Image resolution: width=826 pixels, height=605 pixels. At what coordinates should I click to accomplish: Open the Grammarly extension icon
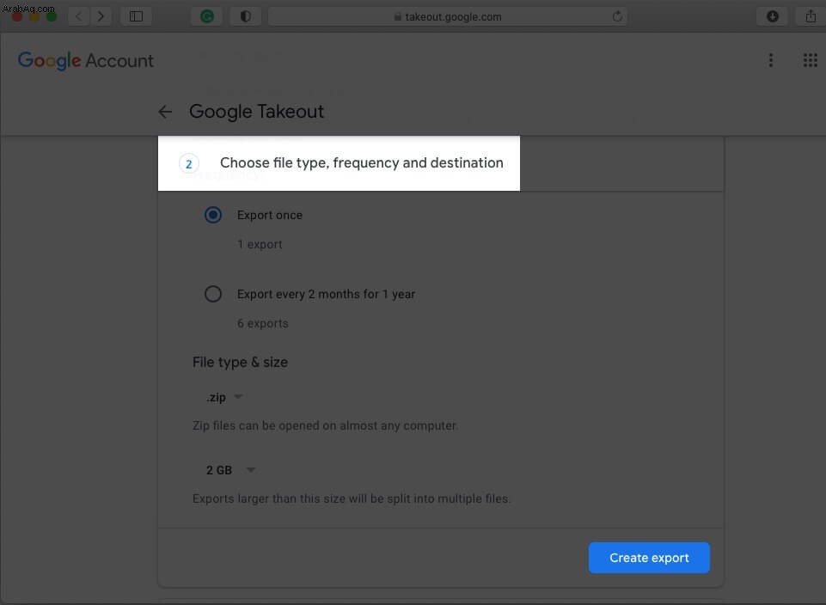(x=207, y=16)
